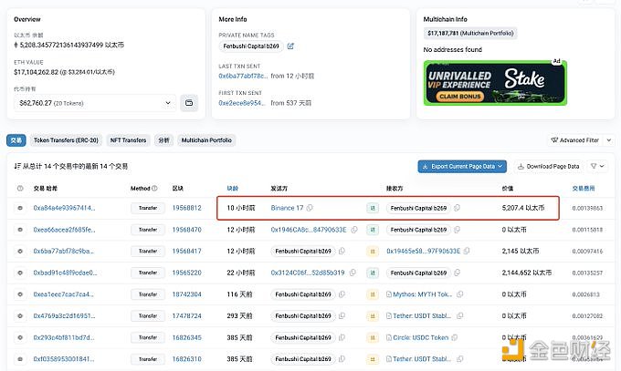Viewport: 621px width, 371px height.
Task: Click the Fenbushi Capital b269 private name tag
Action: pos(251,46)
